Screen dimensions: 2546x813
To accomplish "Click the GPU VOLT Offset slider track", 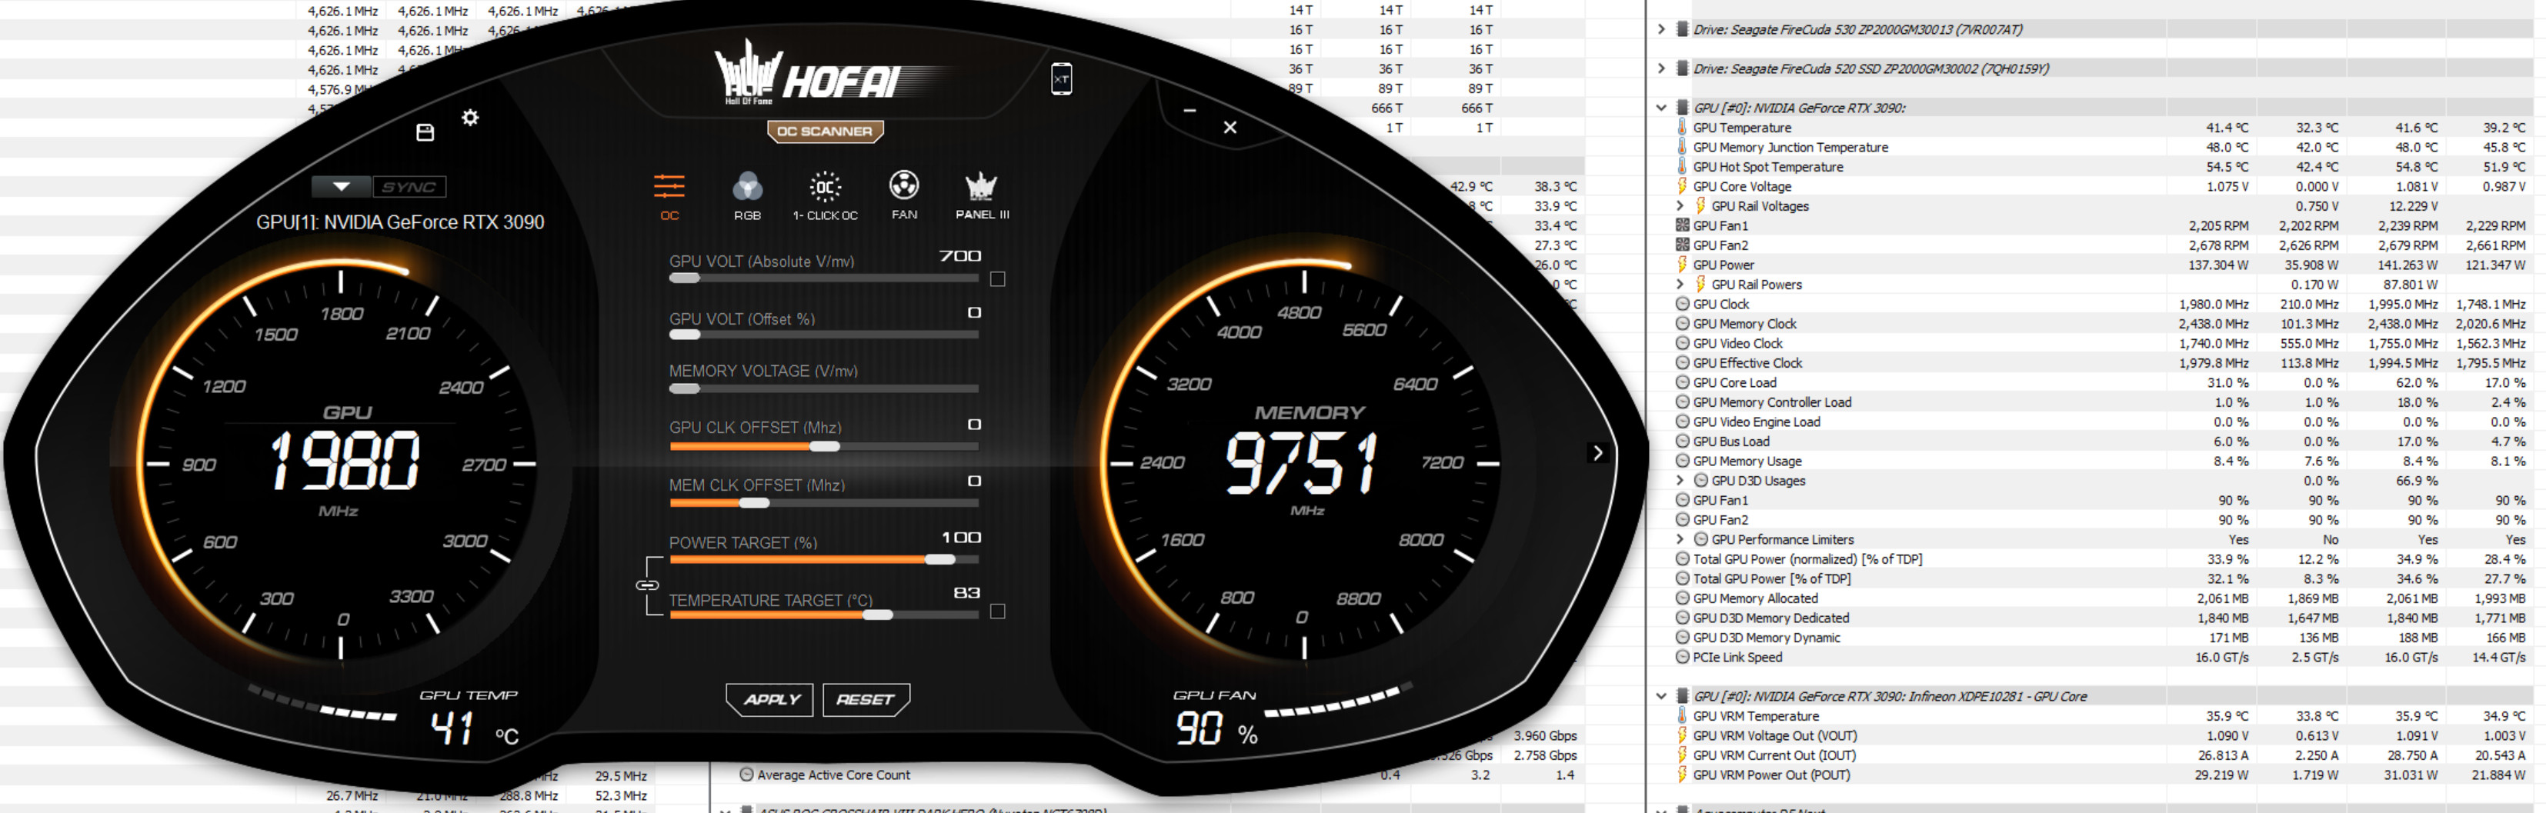I will (x=824, y=335).
